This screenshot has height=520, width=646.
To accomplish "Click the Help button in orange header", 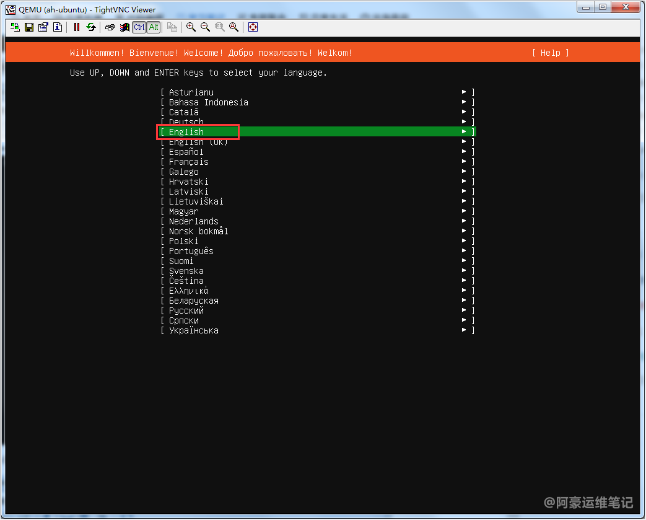I will pos(550,53).
